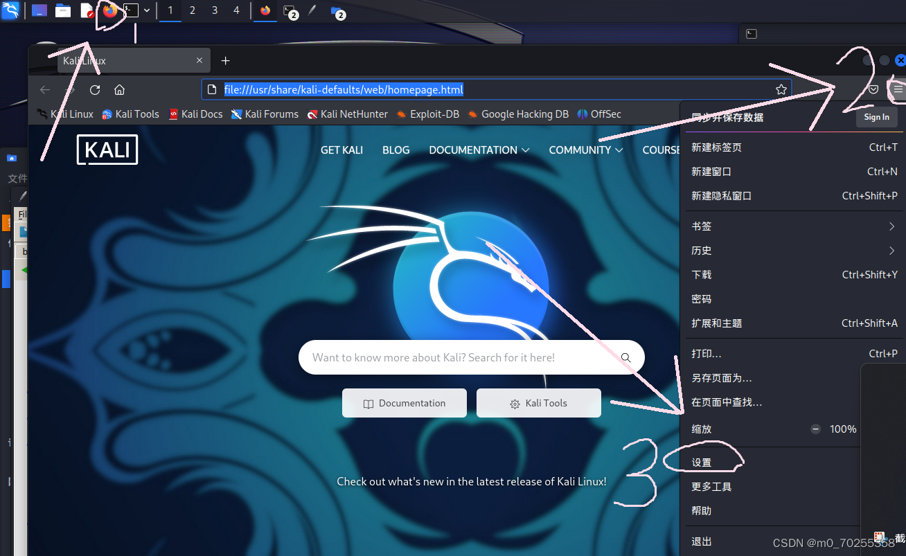Choose 新建隐私窗口 menu item

794,196
